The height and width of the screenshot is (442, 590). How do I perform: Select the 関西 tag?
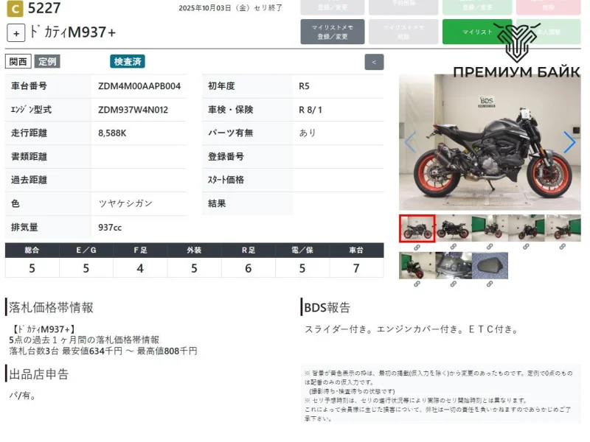18,62
